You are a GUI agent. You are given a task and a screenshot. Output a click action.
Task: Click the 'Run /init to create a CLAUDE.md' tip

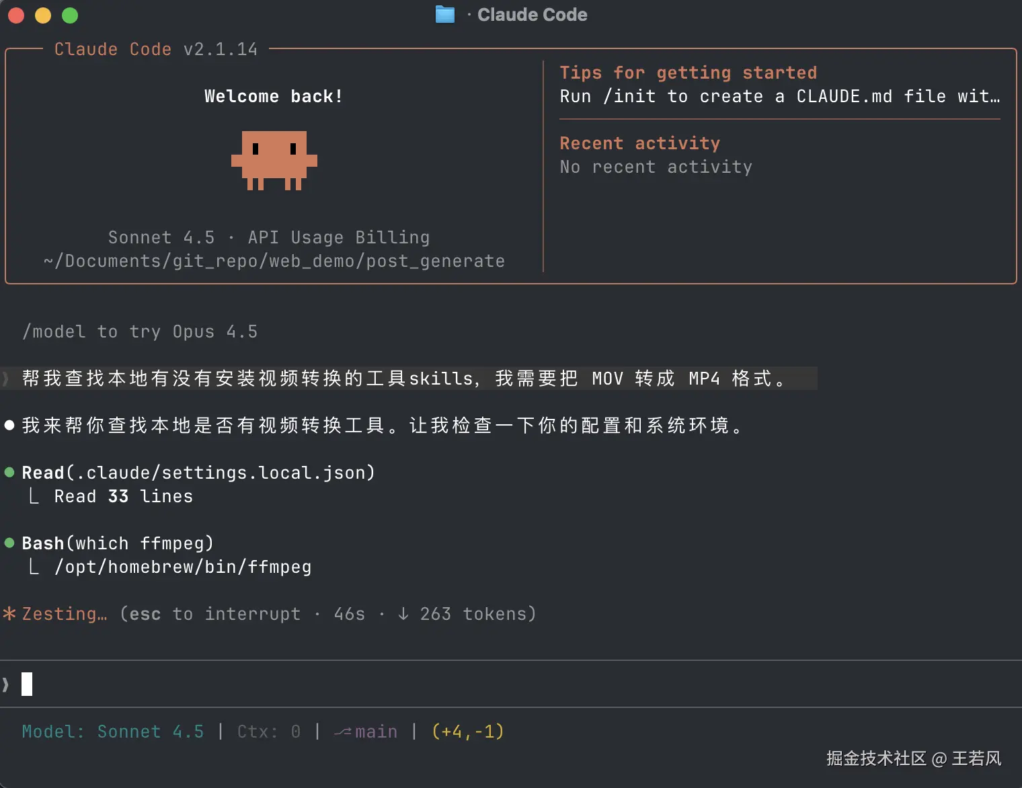tap(780, 96)
